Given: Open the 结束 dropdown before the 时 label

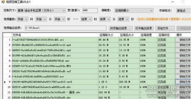Looking at the screenshot, I should [86, 19].
